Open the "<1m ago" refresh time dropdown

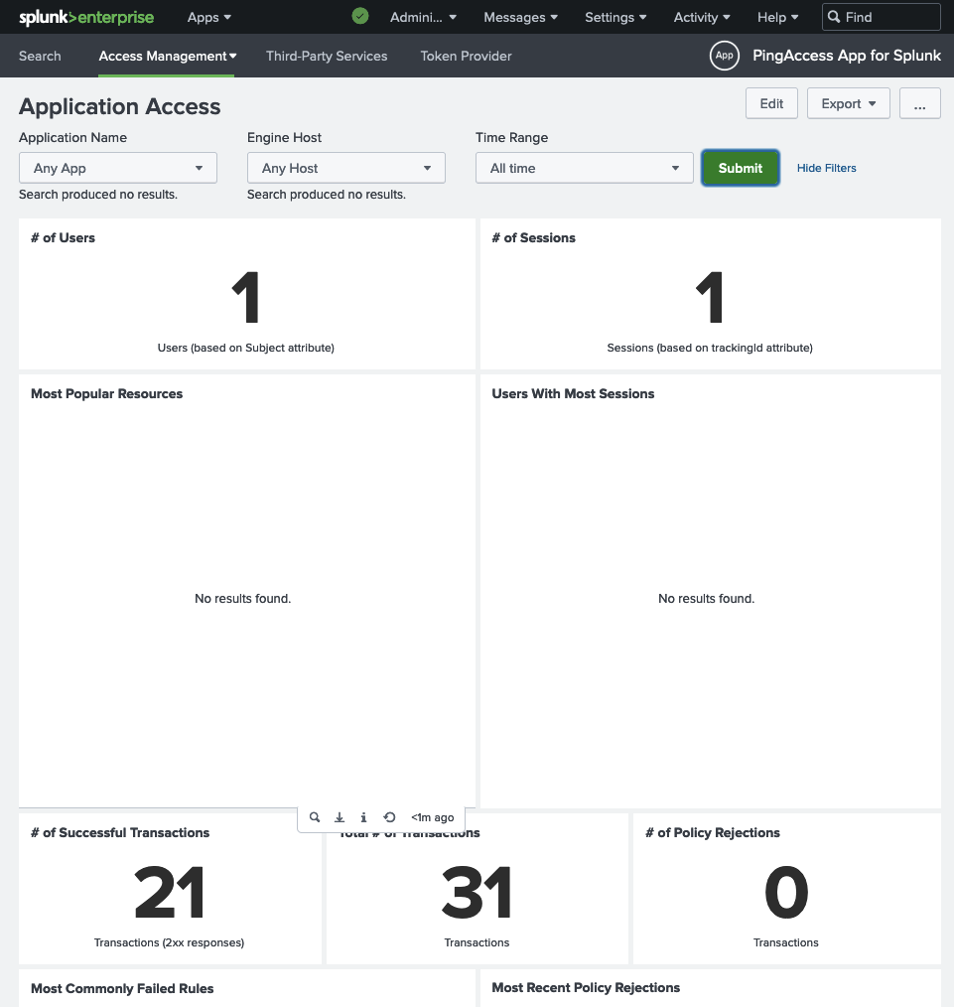(433, 817)
